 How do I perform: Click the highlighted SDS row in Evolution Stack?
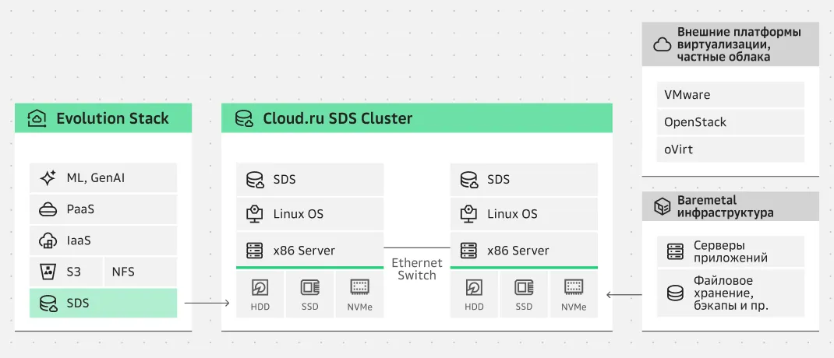(103, 303)
